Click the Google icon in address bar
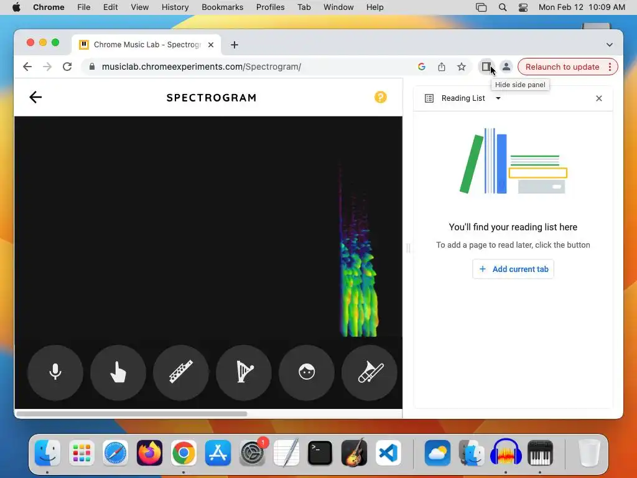This screenshot has width=637, height=478. (x=422, y=67)
